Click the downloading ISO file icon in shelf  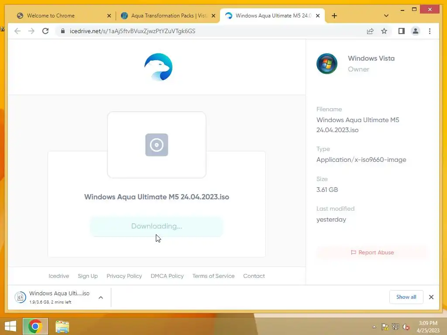[21, 297]
